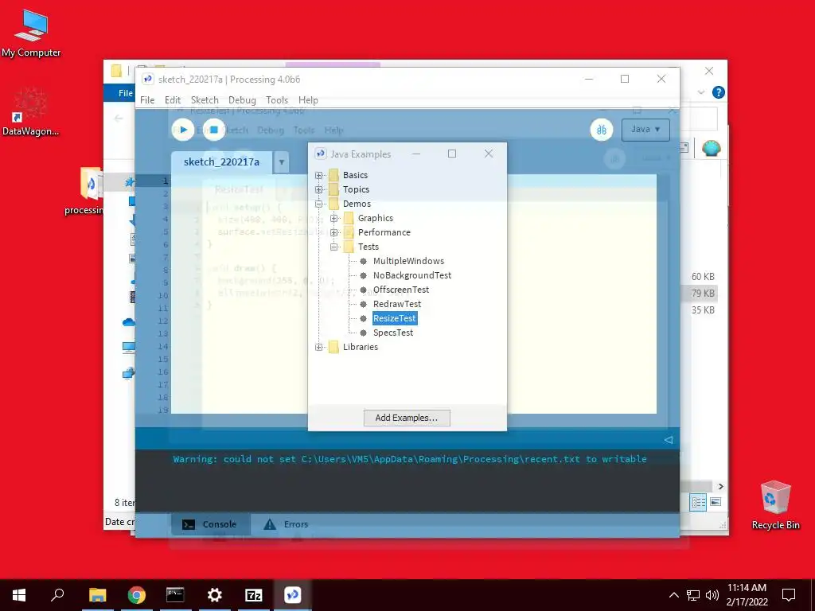Screen dimensions: 815x611
Task: Click the Add Examples button
Action: click(407, 418)
